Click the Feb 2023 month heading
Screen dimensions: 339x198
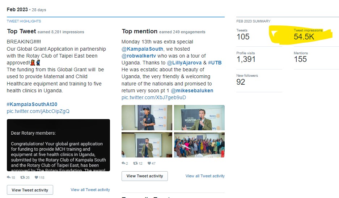click(x=17, y=9)
